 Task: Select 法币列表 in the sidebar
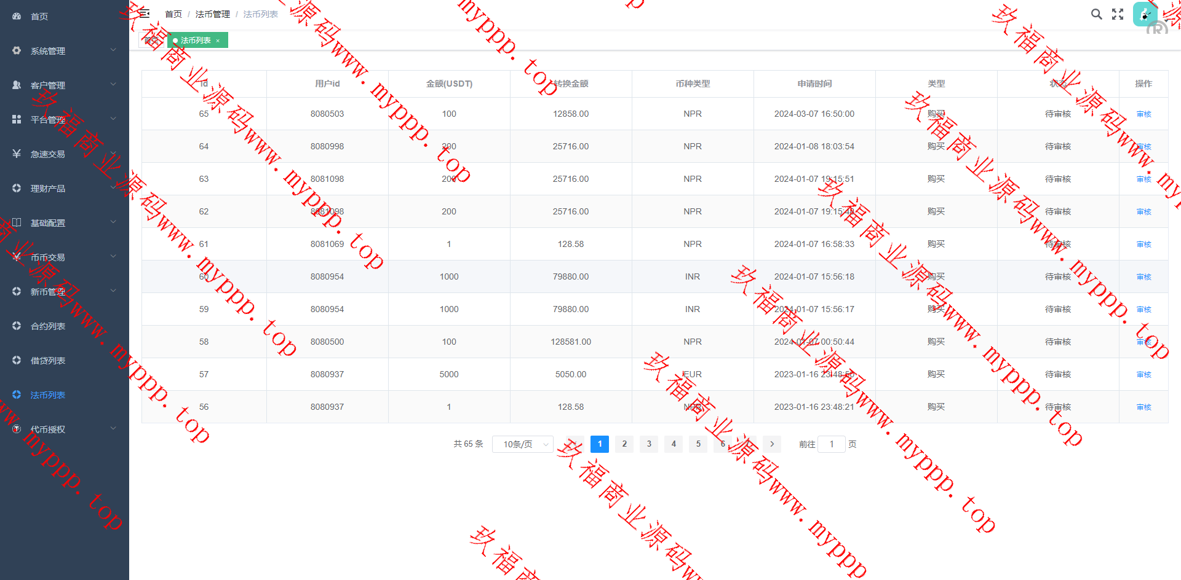[47, 395]
